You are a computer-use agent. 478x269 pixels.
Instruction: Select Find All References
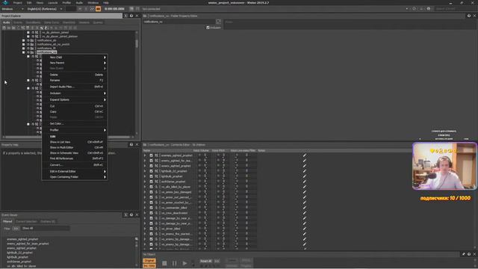point(75,158)
